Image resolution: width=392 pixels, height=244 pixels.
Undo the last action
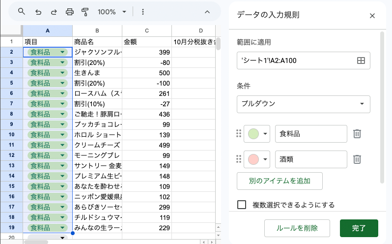(38, 12)
